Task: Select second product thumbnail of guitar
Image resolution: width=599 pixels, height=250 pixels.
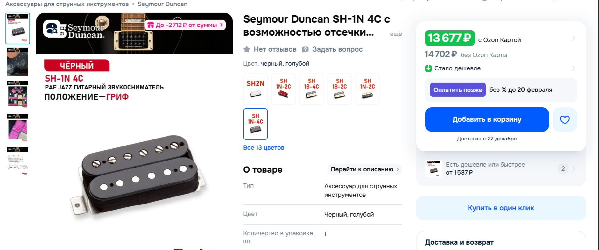Action: [x=18, y=61]
